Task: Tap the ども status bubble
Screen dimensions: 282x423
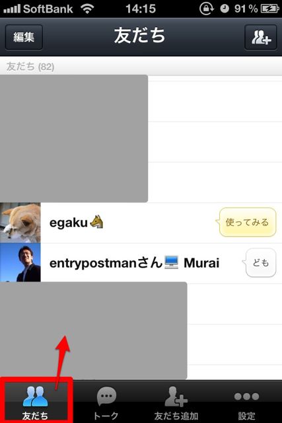Action: 260,262
